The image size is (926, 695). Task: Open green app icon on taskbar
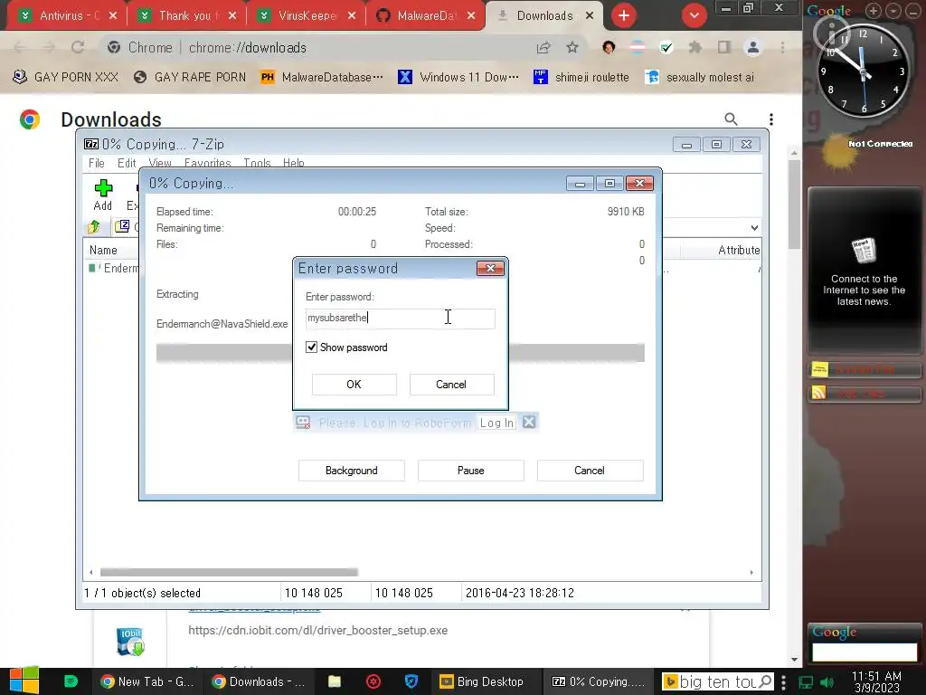click(71, 681)
